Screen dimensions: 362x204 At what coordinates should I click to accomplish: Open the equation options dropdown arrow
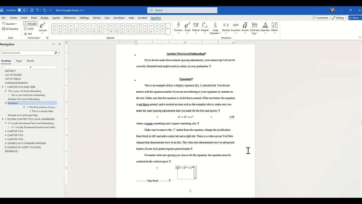(x=195, y=178)
